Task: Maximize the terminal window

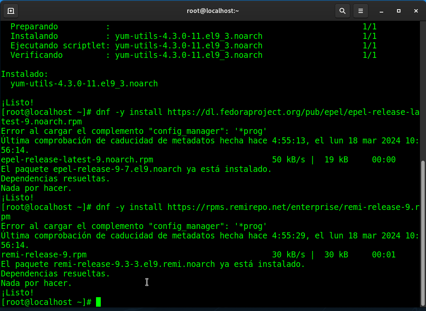Action: click(399, 11)
